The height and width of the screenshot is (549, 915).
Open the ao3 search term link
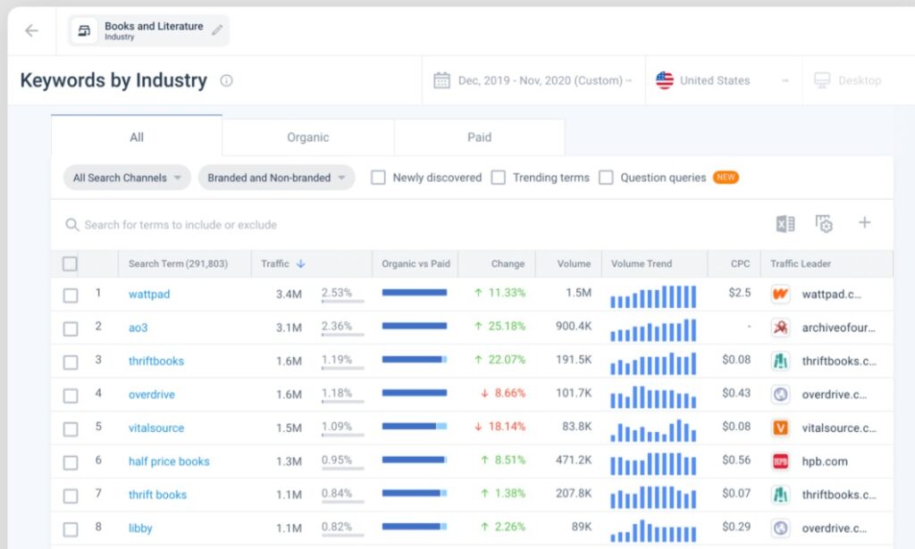tap(139, 328)
